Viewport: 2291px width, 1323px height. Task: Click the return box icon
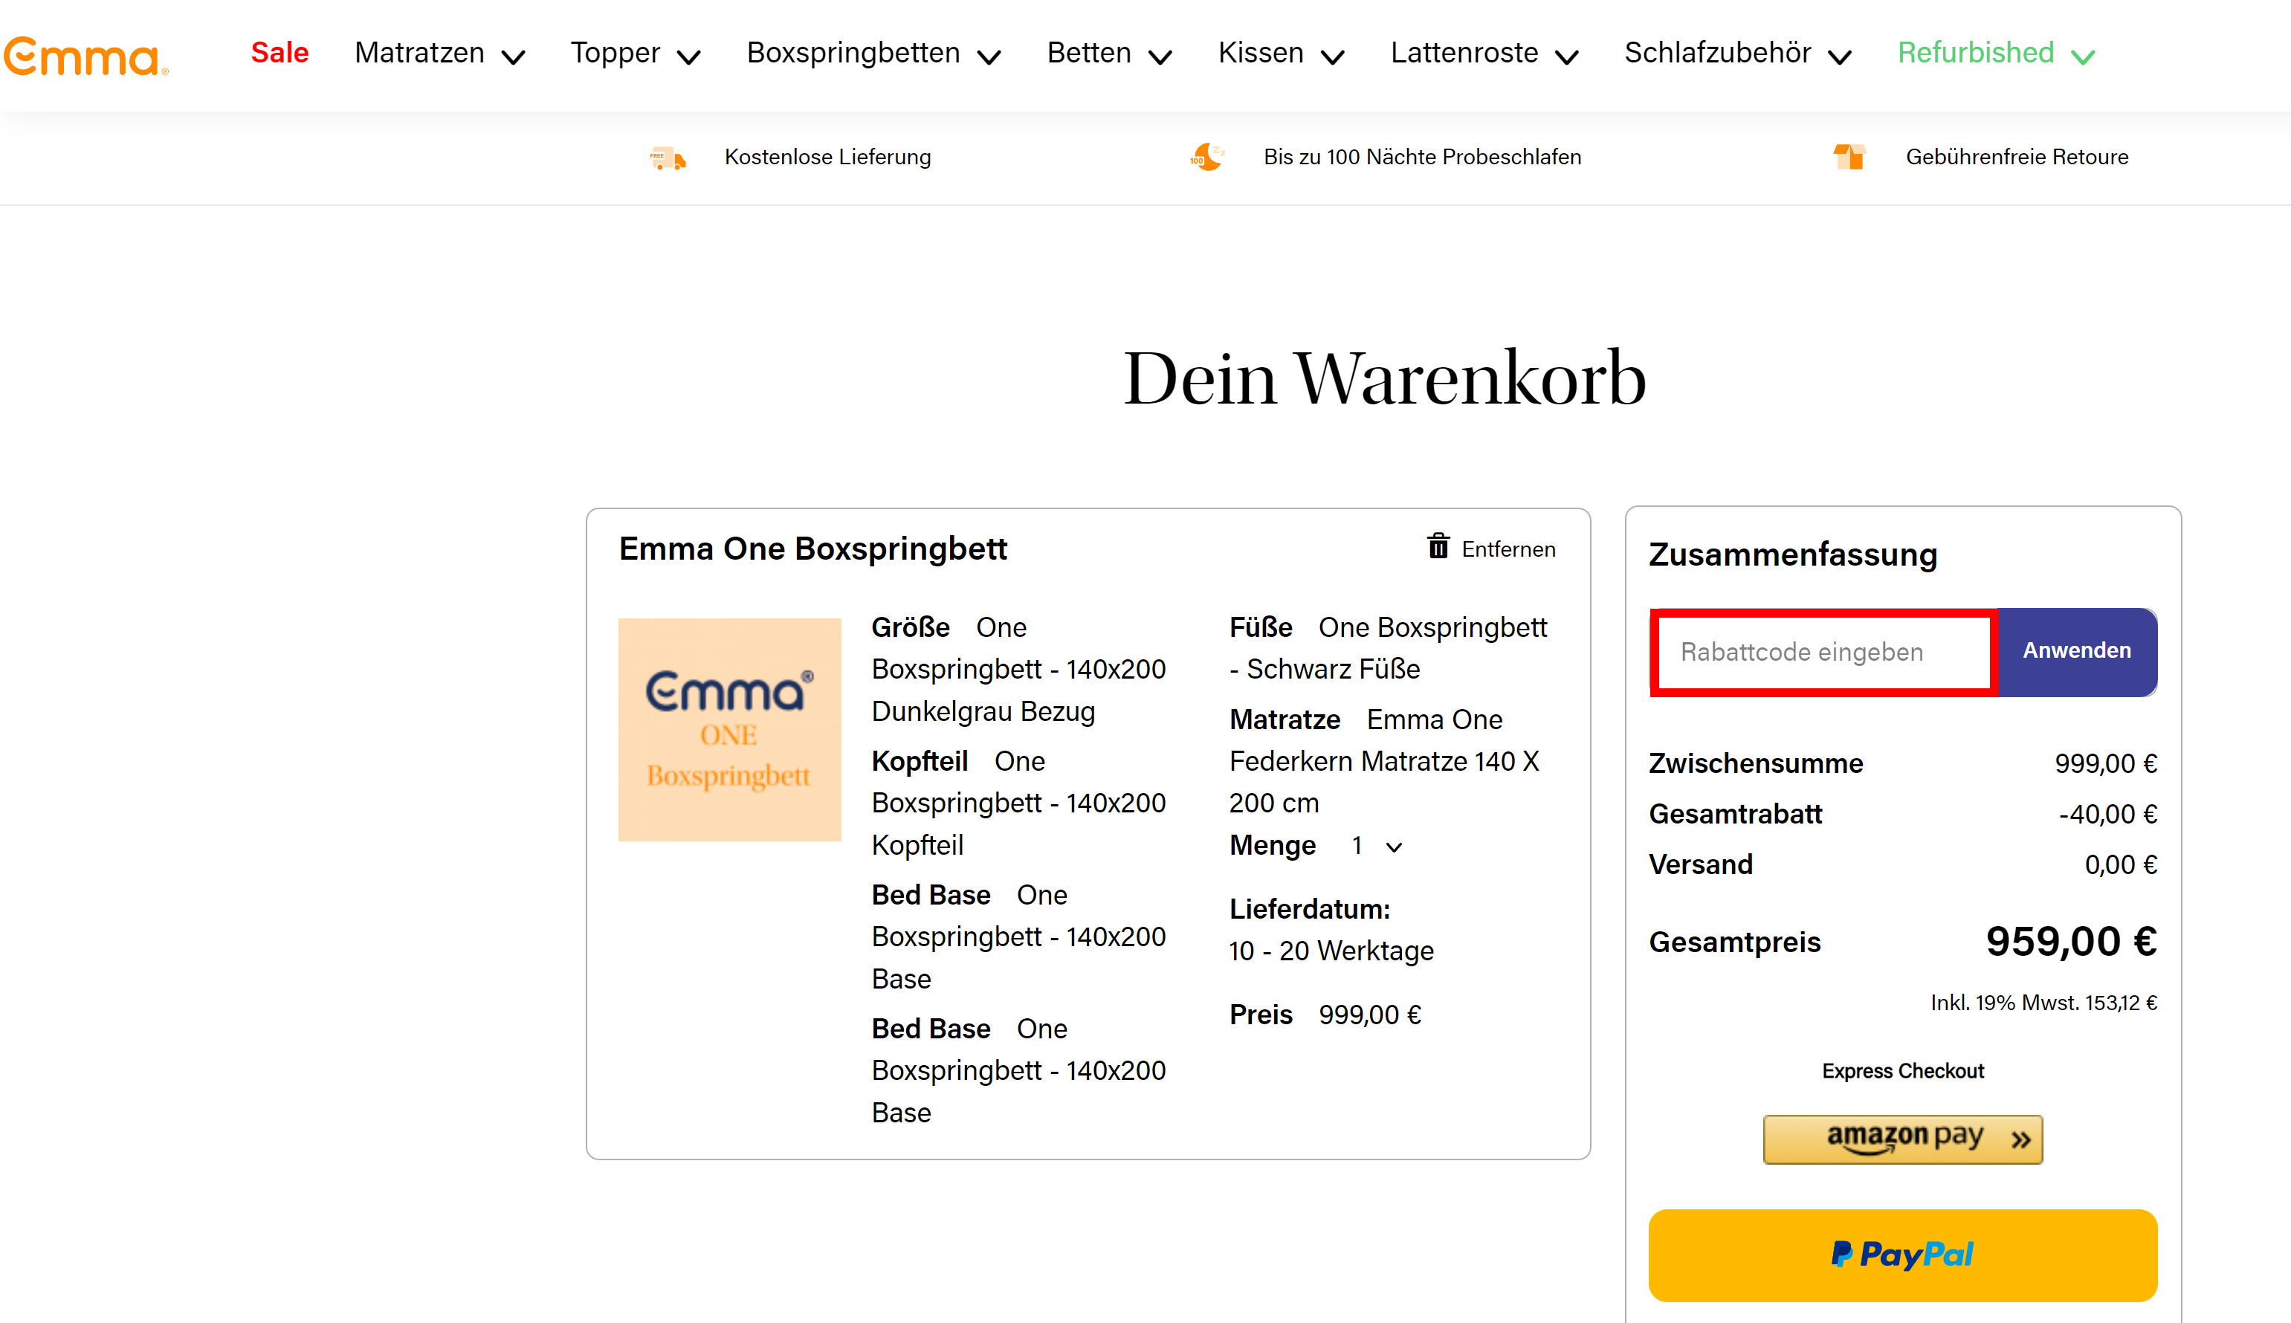tap(1849, 157)
